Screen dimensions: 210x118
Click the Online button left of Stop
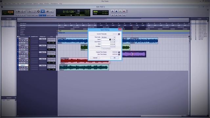click(x=113, y=11)
